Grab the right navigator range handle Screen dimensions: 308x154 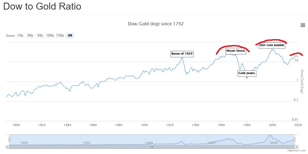[x=294, y=140]
